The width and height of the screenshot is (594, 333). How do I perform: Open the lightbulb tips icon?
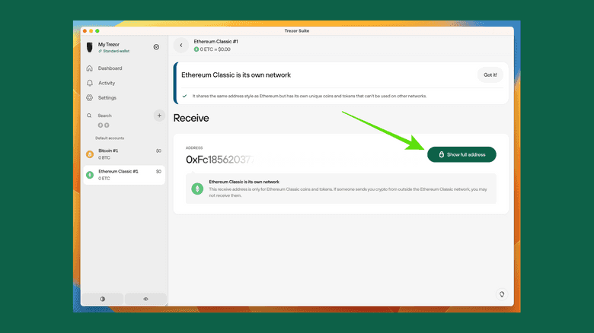tap(502, 294)
